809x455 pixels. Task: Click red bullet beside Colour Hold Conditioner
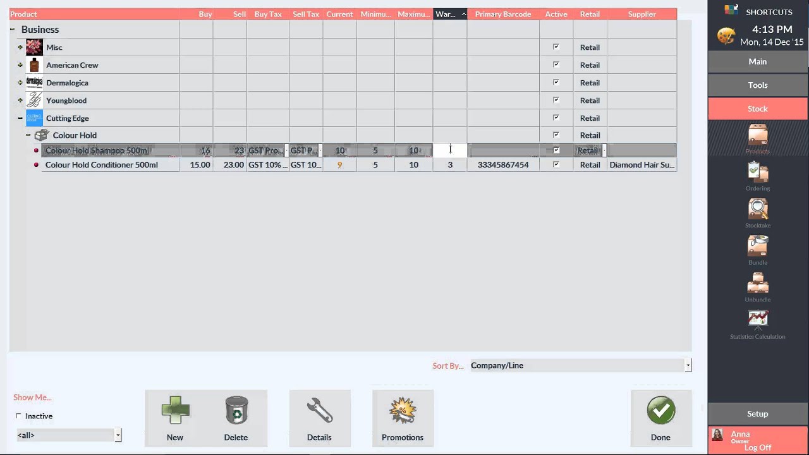pos(36,165)
